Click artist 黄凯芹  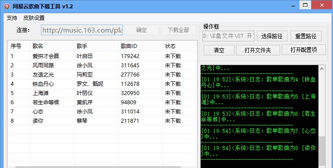tap(85, 102)
